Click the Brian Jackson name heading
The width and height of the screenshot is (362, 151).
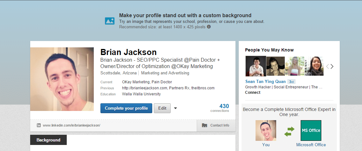point(128,52)
